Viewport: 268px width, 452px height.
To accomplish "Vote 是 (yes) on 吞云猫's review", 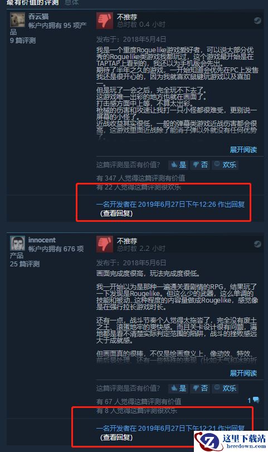I will 178,165.
